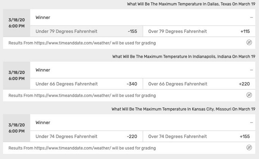
Task: Collapse the Dallas Winner section
Action: coord(251,18)
